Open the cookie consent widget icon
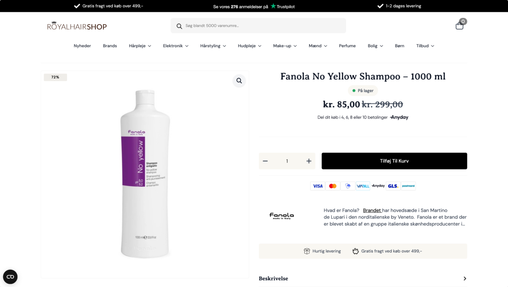The width and height of the screenshot is (508, 287). pos(10,277)
